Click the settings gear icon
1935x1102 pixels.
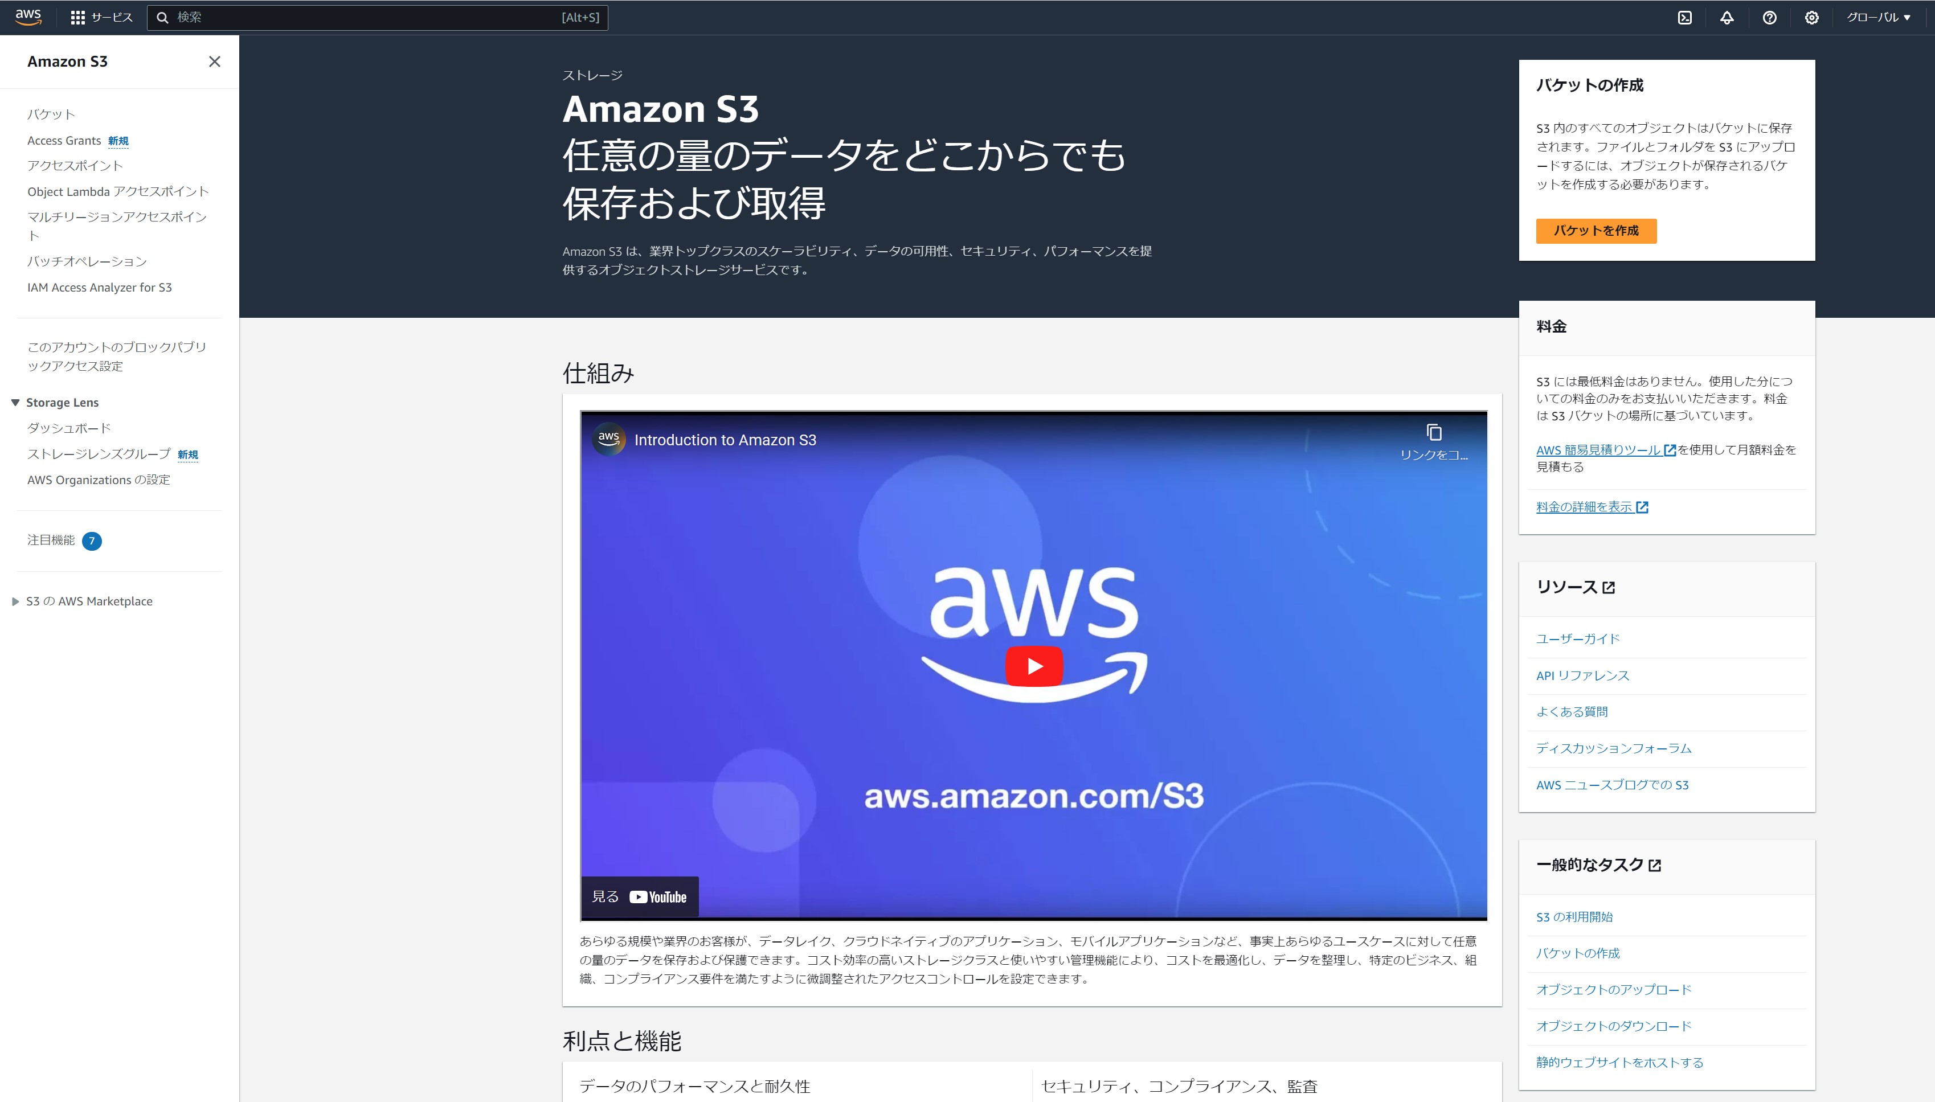coord(1810,17)
